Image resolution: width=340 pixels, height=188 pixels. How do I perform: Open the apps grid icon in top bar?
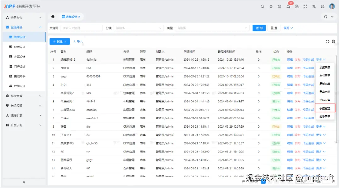click(296, 6)
